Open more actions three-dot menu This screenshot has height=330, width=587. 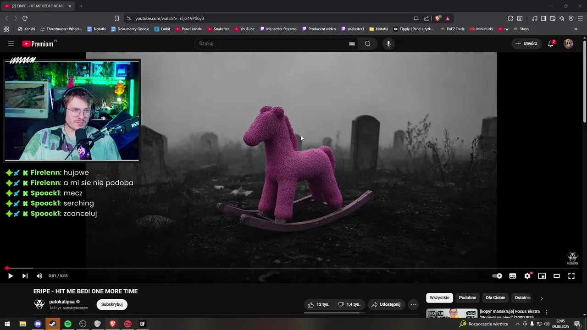(413, 304)
